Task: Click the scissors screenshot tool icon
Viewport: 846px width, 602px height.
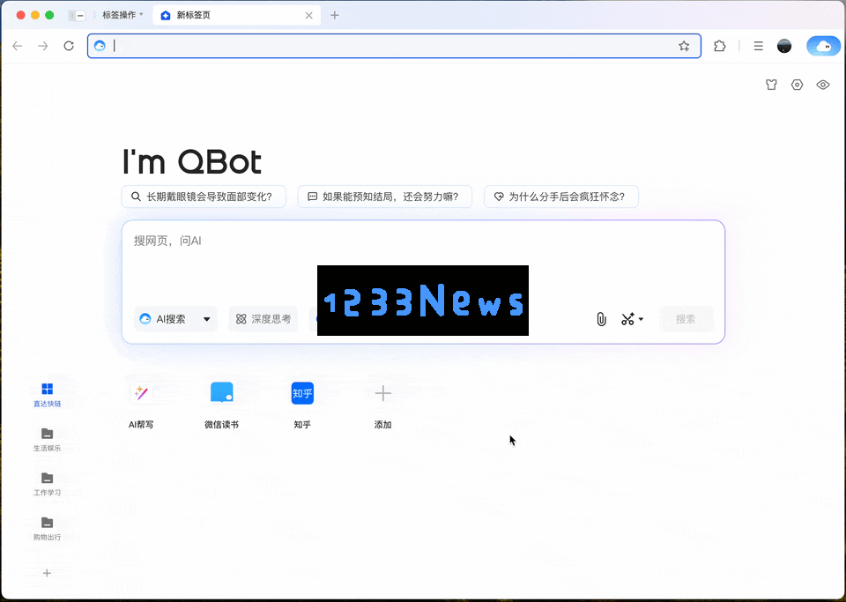Action: coord(627,319)
